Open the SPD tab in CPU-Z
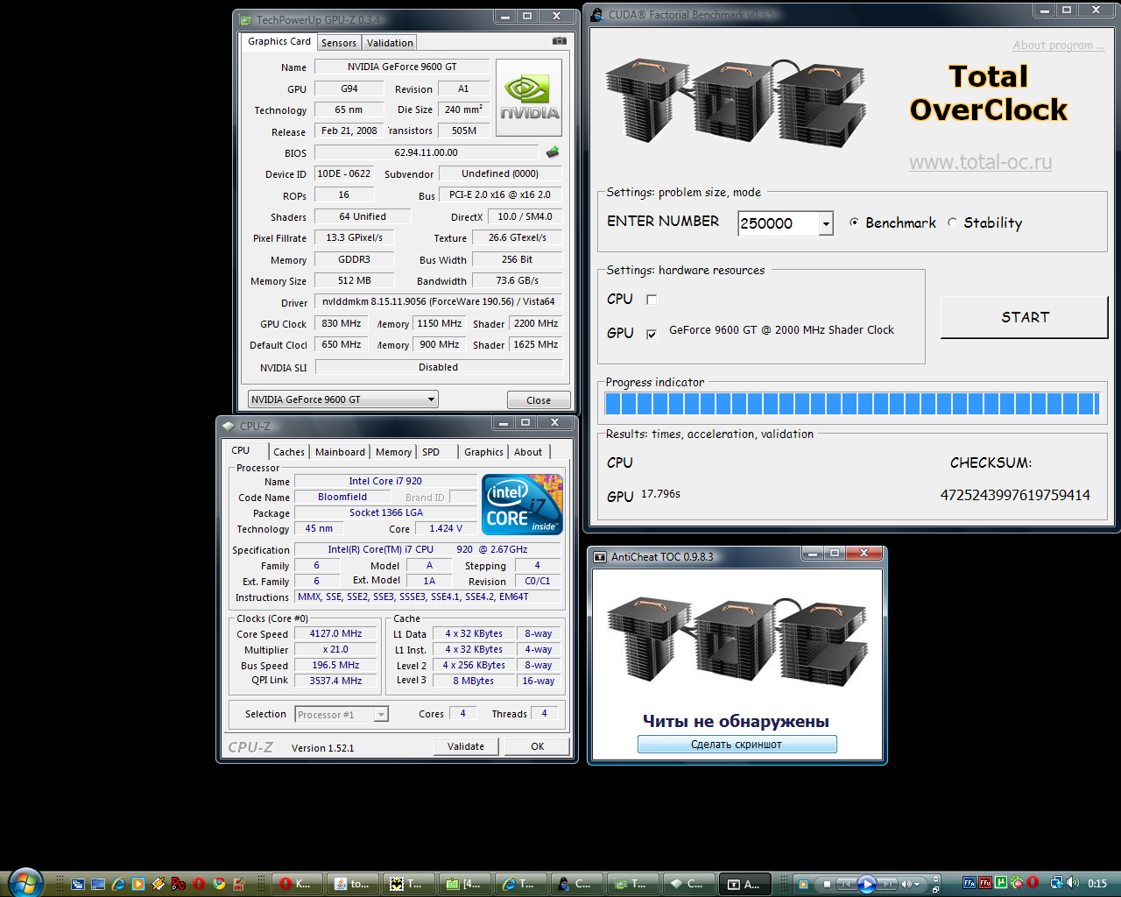Image resolution: width=1121 pixels, height=897 pixels. coord(431,452)
